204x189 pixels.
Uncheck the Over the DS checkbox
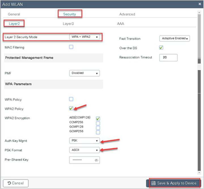tap(161, 48)
